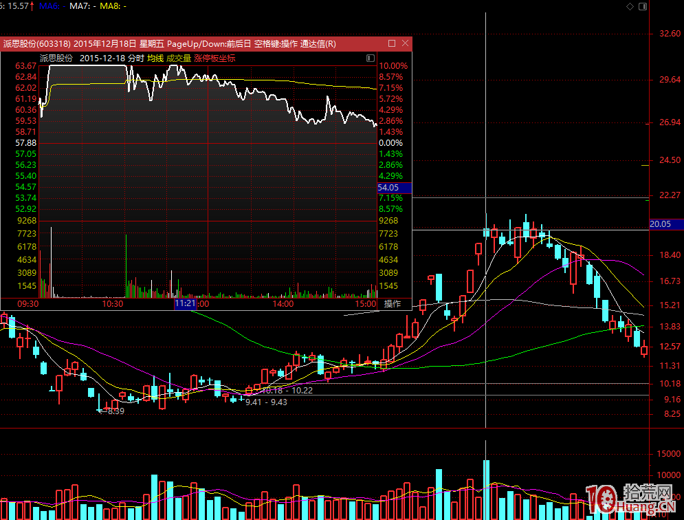Toggle the 涨停板坐标 limit-up coordinates option

(x=214, y=58)
